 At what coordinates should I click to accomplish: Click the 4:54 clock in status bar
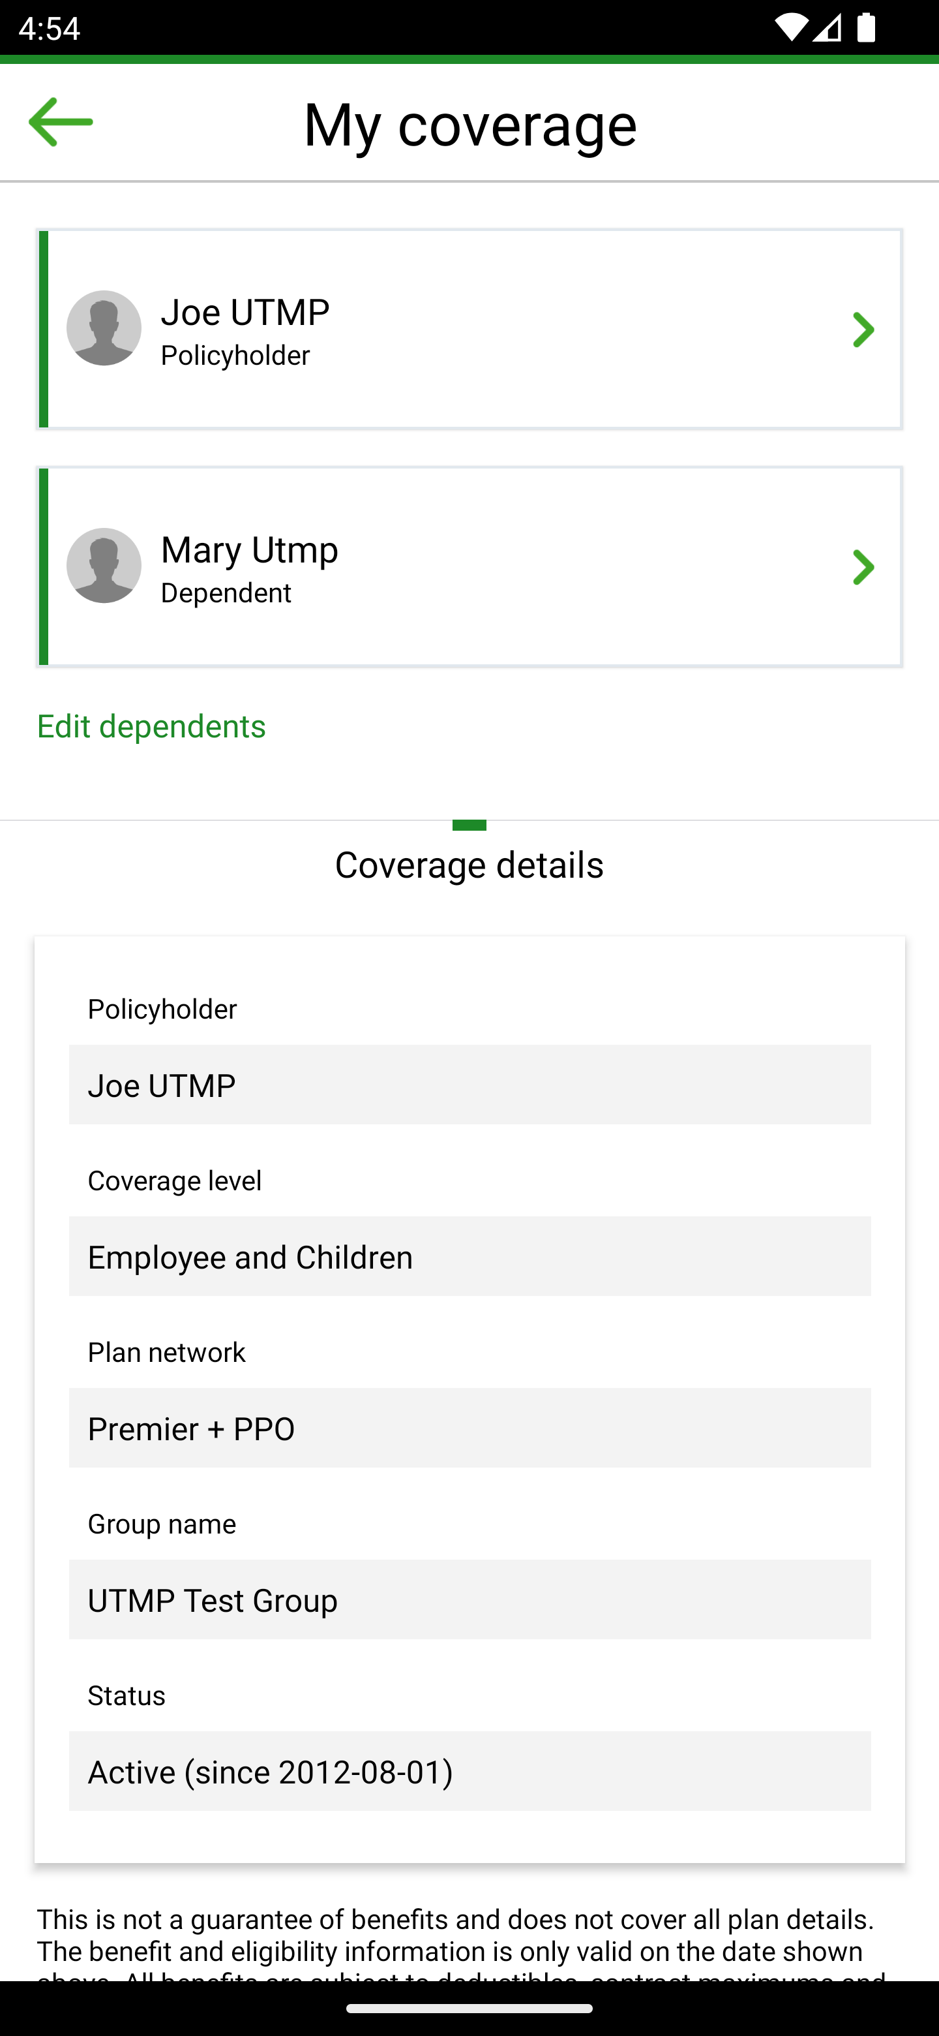click(x=49, y=29)
